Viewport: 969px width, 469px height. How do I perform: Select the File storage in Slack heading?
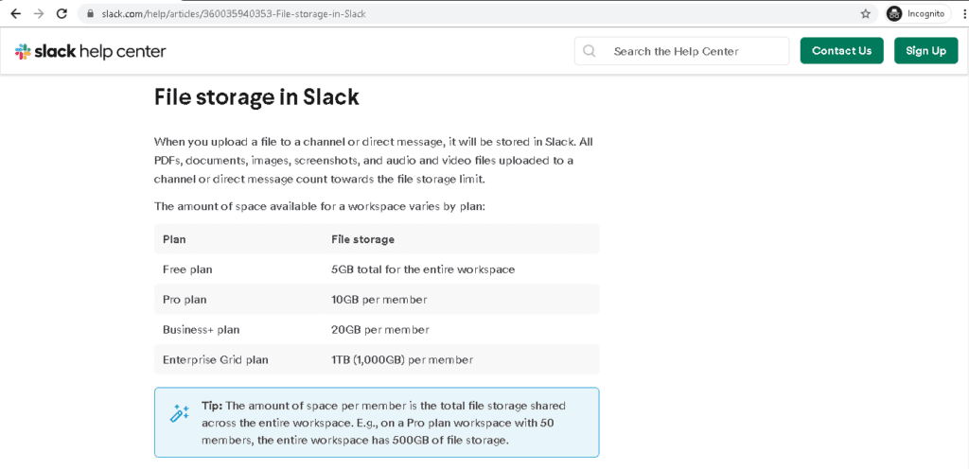(256, 96)
